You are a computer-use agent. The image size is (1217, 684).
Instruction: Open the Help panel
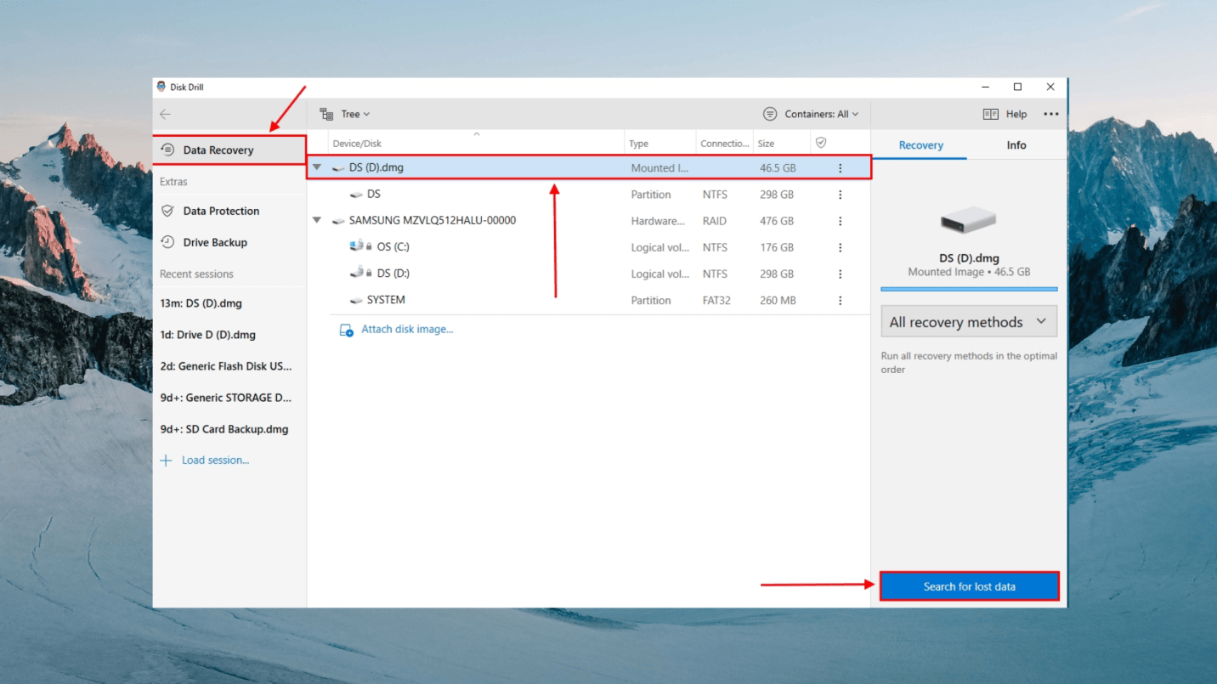point(1005,114)
